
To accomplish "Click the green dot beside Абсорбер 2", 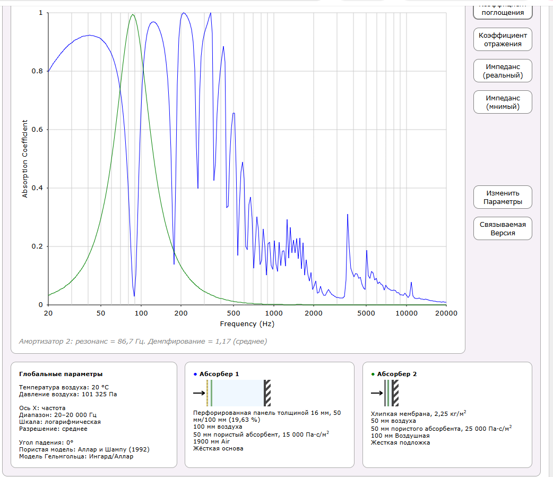I will [x=373, y=374].
